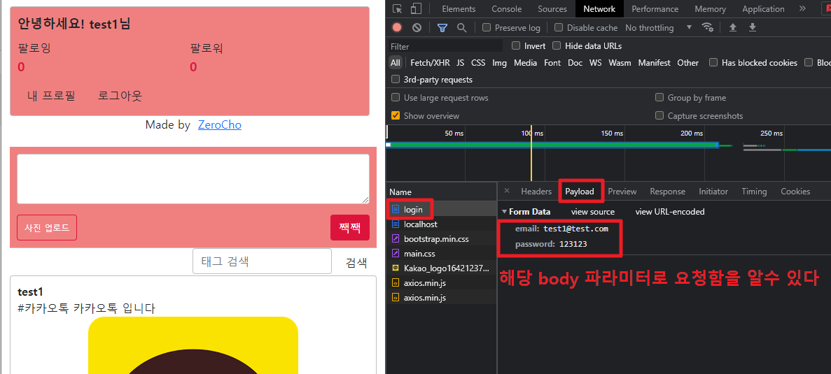Filter requests by Doc type
The image size is (831, 374).
pyautogui.click(x=575, y=62)
